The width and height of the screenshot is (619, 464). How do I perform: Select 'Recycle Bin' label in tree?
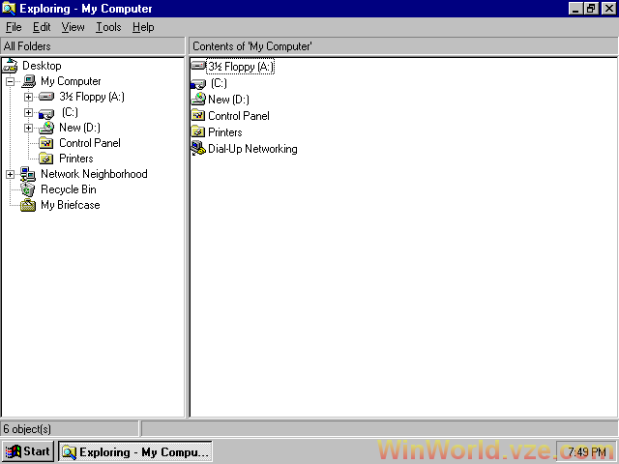click(69, 189)
